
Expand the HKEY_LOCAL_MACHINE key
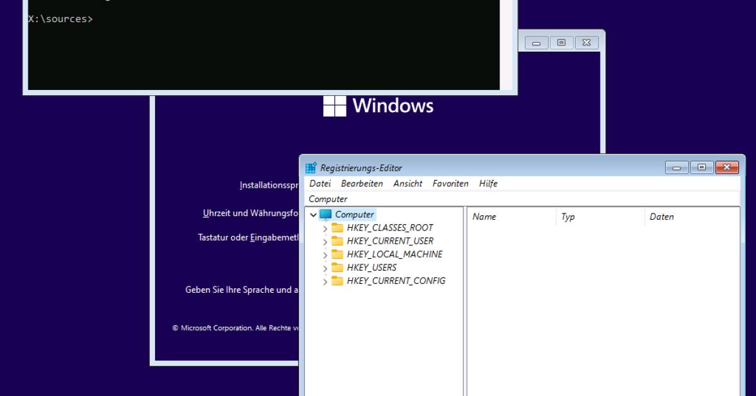[325, 255]
